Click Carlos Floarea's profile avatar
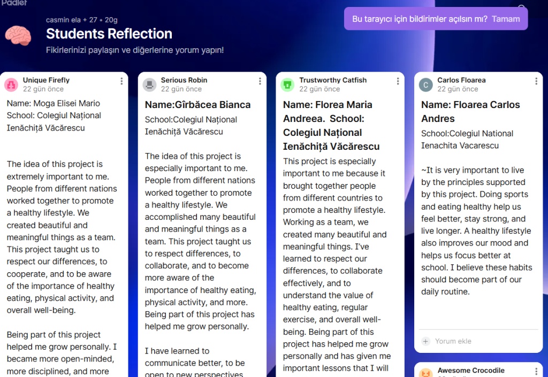 425,84
